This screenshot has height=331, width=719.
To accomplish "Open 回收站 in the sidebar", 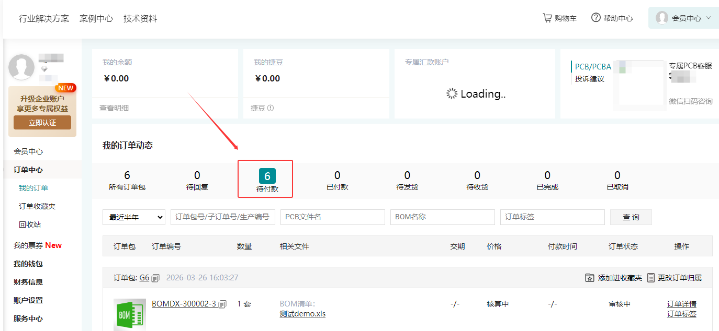I will 30,224.
